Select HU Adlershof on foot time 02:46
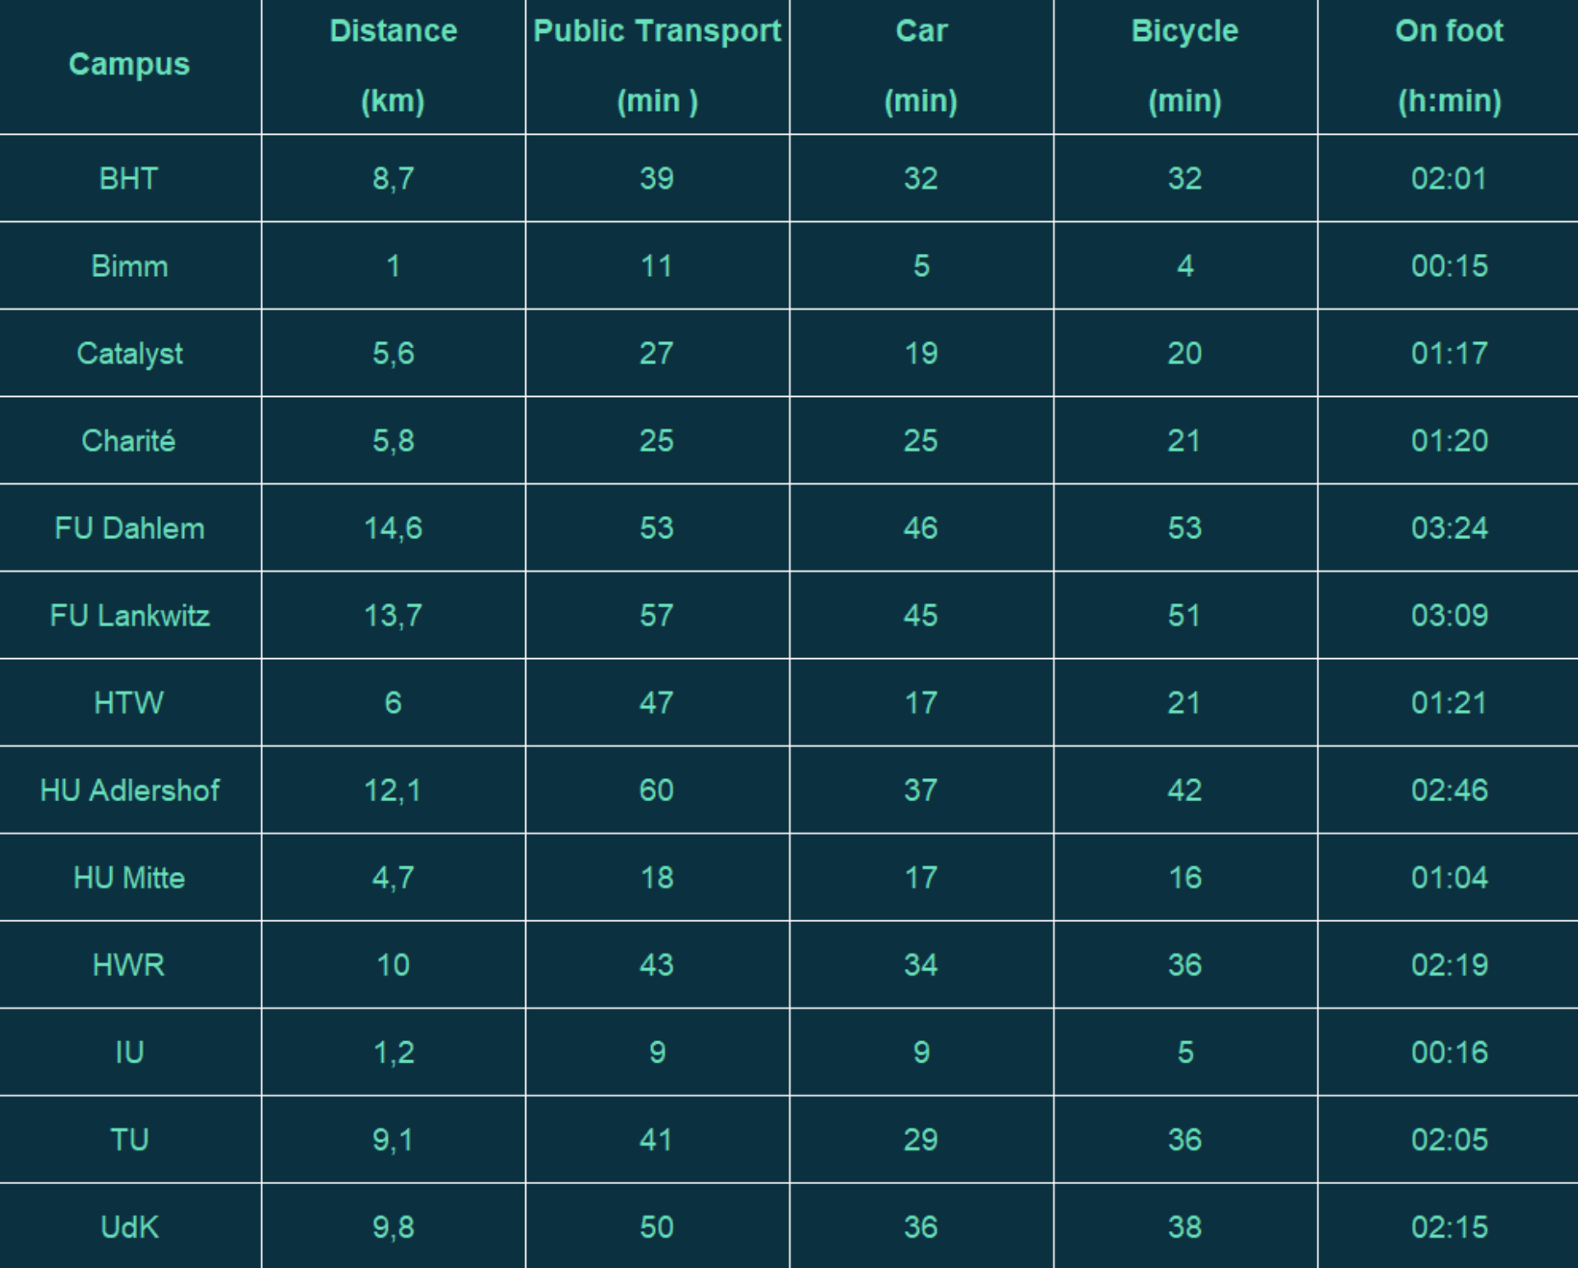Viewport: 1578px width, 1268px height. (1449, 791)
